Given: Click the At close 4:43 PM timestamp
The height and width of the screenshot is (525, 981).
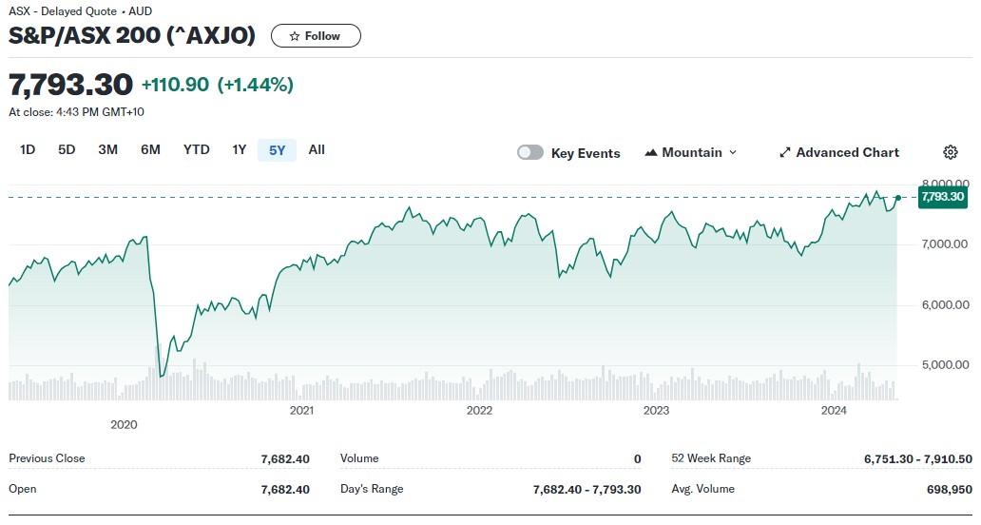Looking at the screenshot, I should click(x=76, y=112).
